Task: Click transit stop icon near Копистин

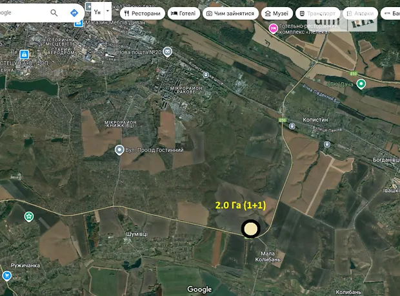Action: pyautogui.click(x=292, y=126)
